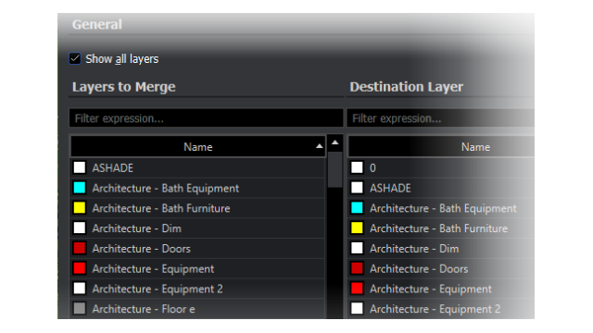
Task: Choose Architecture - Doors in the Destination Layer list
Action: (441, 268)
